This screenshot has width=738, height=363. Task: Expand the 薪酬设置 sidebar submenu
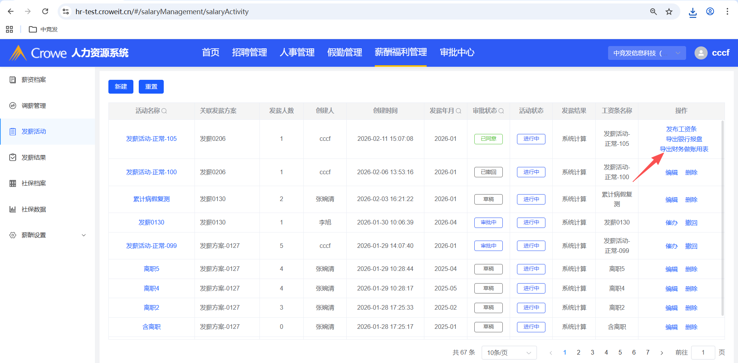[83, 235]
